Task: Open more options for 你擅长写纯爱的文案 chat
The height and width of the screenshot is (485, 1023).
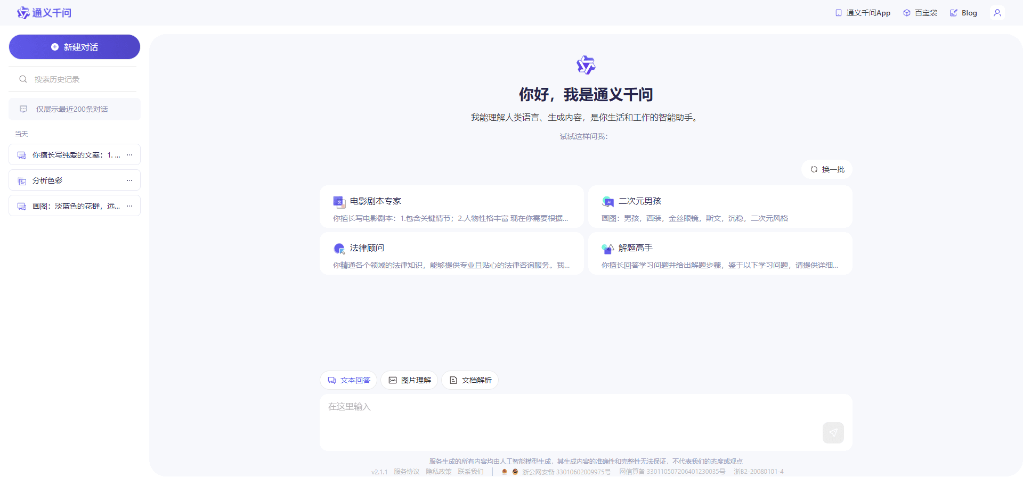Action: tap(129, 155)
